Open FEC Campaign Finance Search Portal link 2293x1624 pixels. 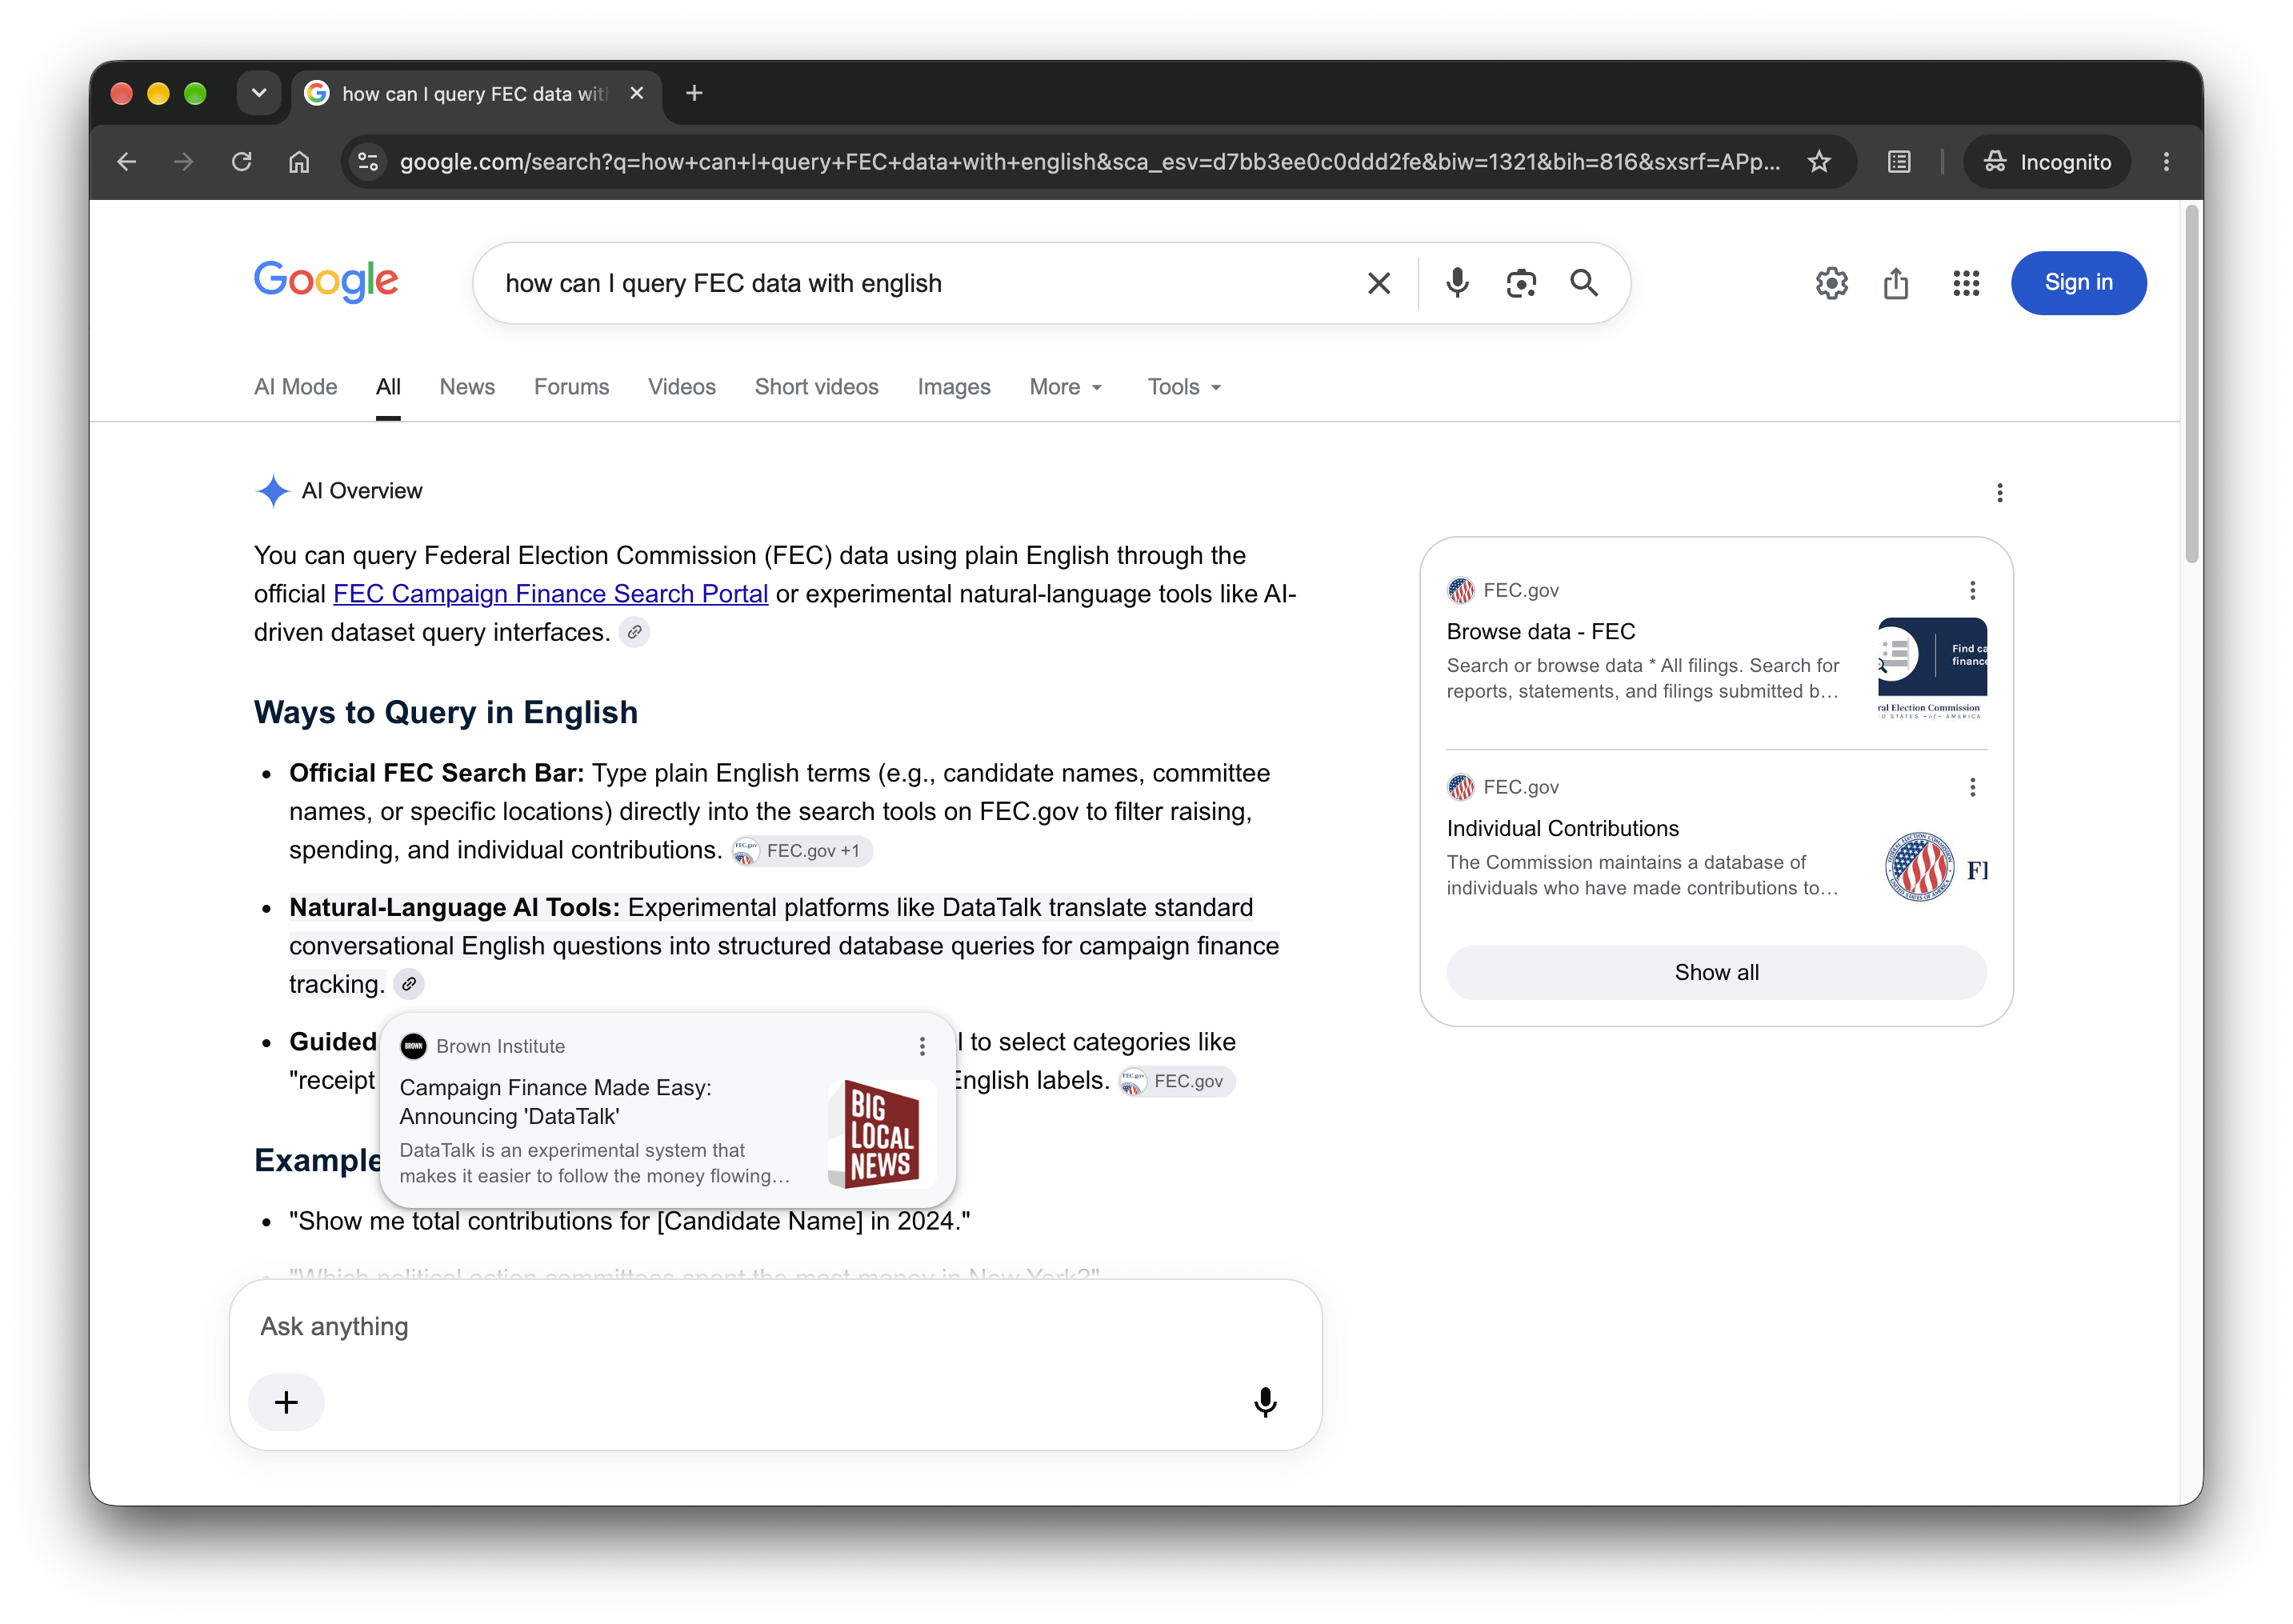coord(550,594)
